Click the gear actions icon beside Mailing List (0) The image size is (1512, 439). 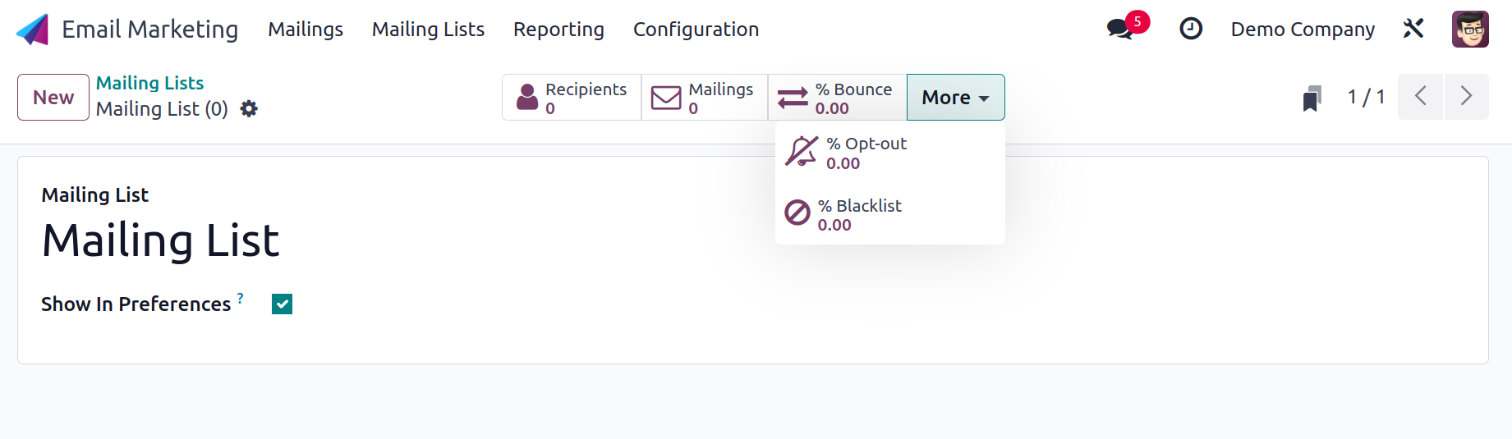[249, 108]
